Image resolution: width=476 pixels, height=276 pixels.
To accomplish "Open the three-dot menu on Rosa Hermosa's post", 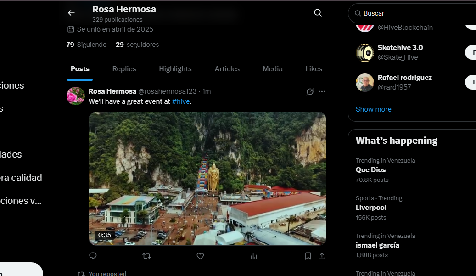I will click(322, 91).
